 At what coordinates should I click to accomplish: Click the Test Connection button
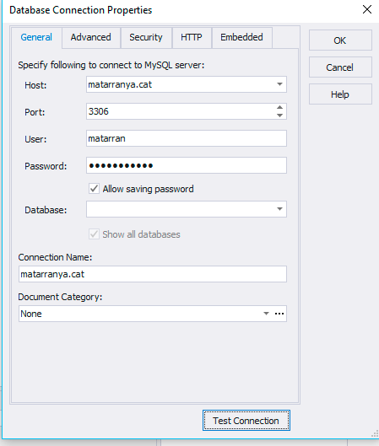click(246, 421)
